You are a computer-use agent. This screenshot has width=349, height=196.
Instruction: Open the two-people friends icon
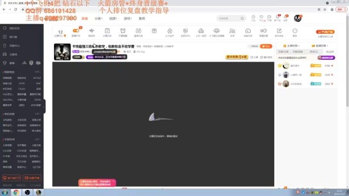[x=232, y=31]
